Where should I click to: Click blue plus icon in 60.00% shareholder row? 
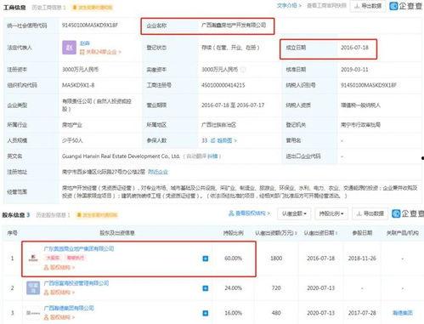coord(206,259)
